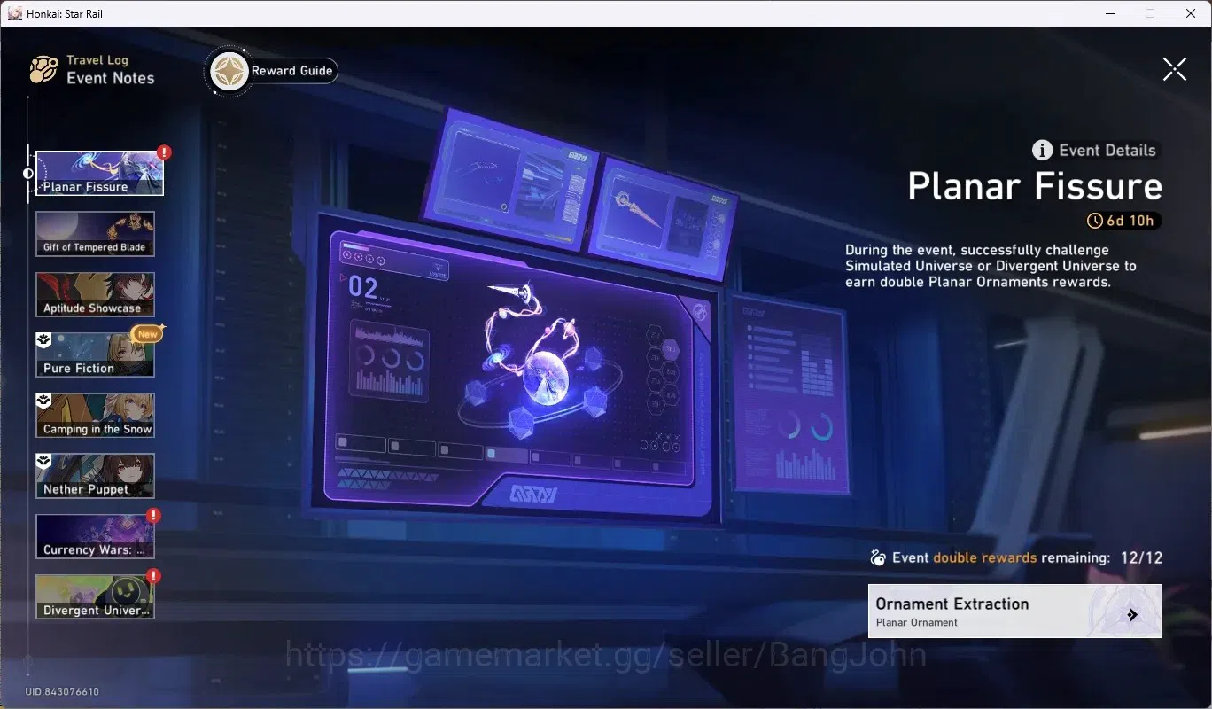Click the double rewards remaining 12/12 counter
The height and width of the screenshot is (709, 1212).
click(1141, 557)
